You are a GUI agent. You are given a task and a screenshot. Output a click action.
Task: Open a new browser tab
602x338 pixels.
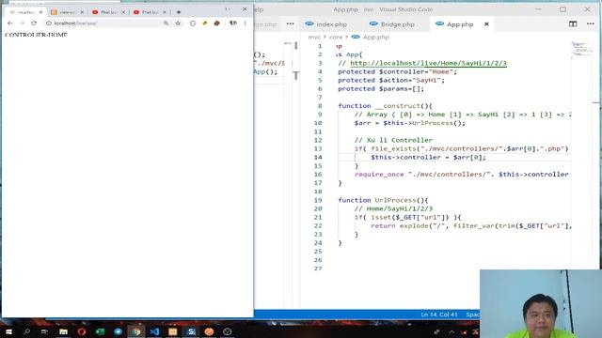tap(179, 12)
